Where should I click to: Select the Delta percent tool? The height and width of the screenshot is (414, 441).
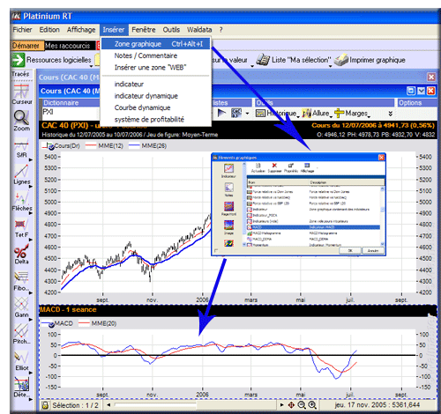click(x=21, y=255)
